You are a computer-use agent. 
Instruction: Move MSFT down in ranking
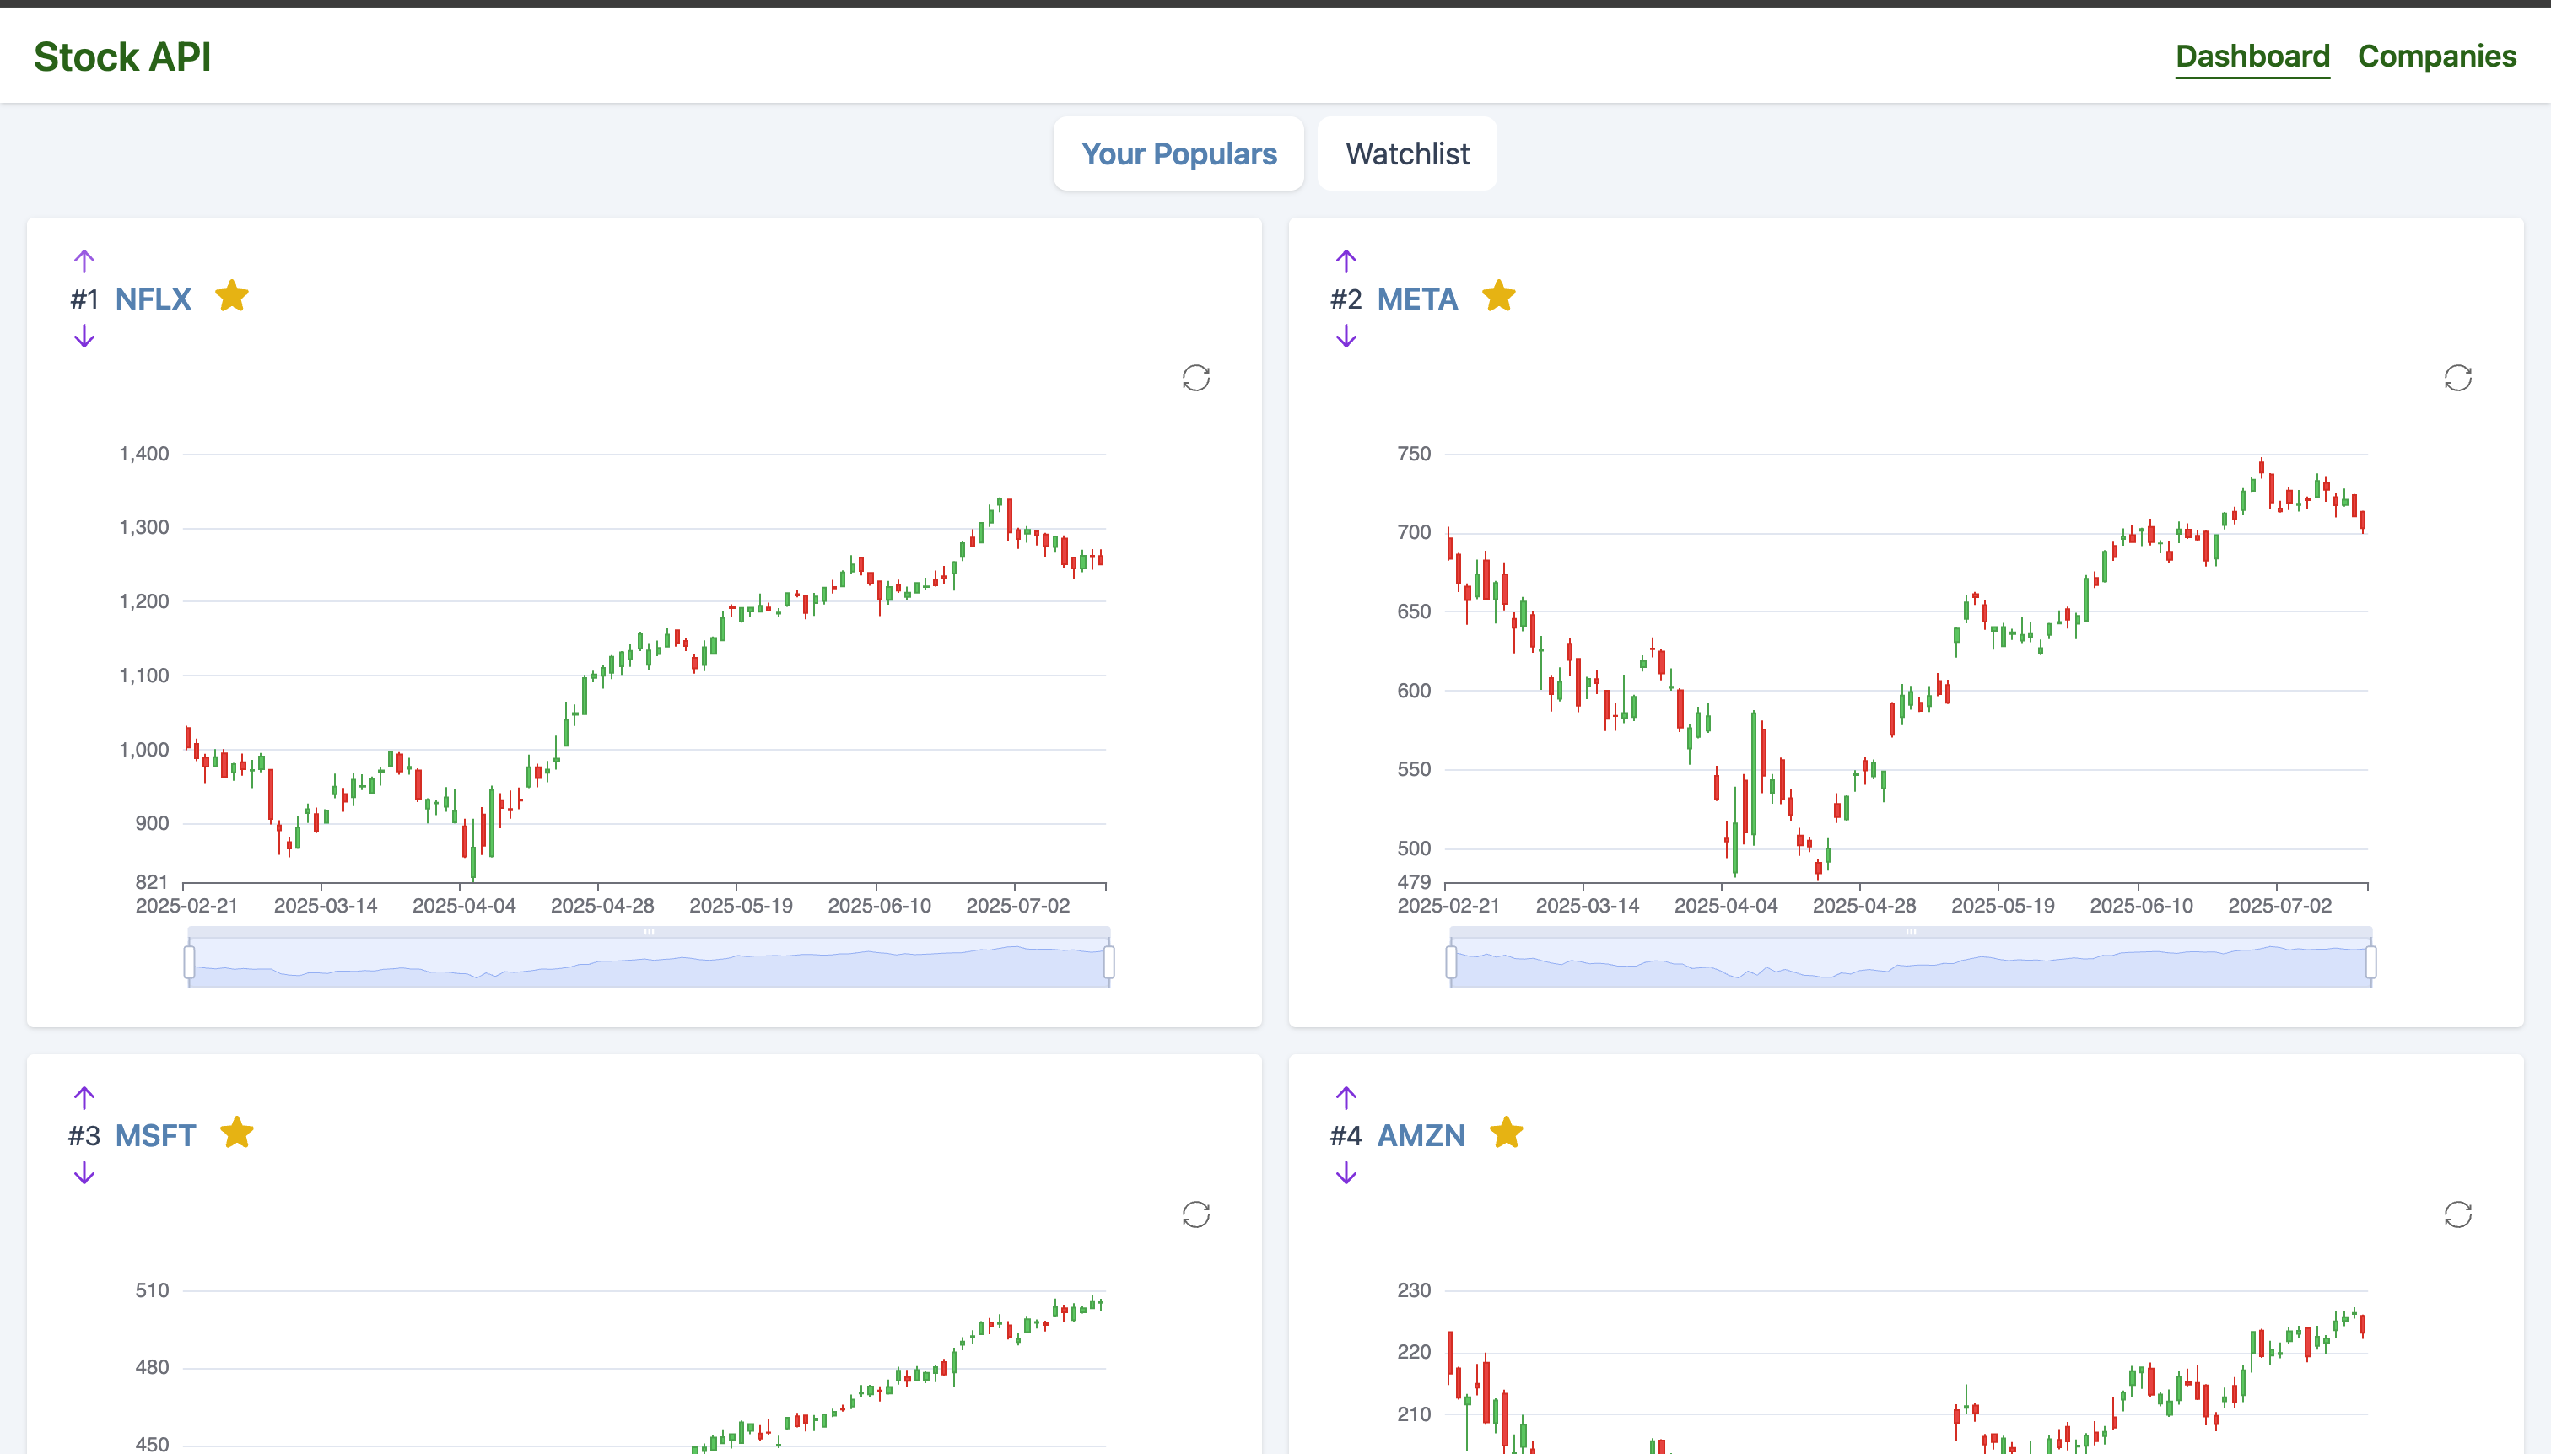pyautogui.click(x=84, y=1173)
